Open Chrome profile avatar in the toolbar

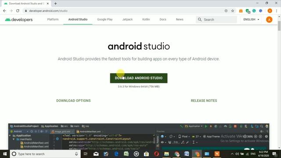pyautogui.click(x=270, y=11)
